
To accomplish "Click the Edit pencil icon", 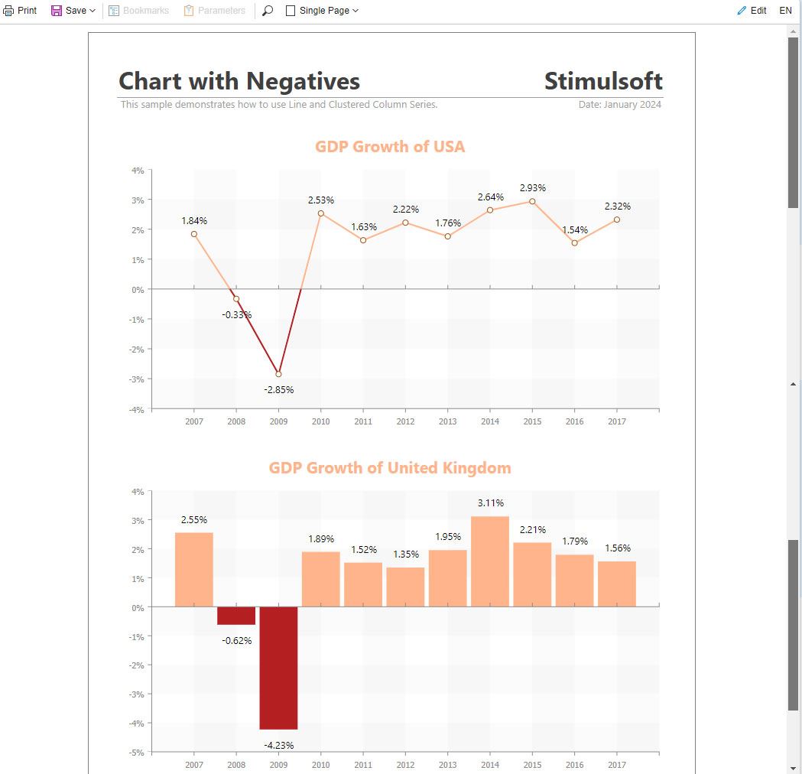I will pyautogui.click(x=742, y=10).
